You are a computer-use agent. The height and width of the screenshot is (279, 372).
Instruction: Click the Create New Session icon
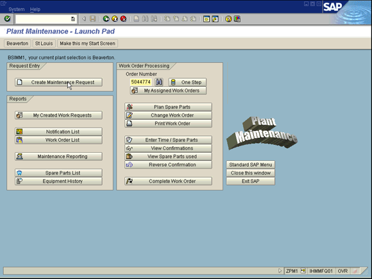coord(207,19)
